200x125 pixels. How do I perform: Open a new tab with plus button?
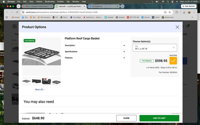122,6
